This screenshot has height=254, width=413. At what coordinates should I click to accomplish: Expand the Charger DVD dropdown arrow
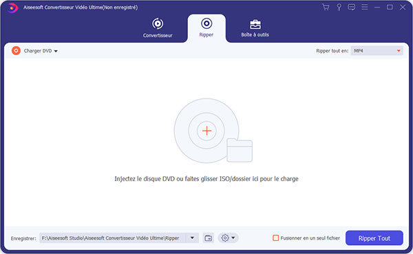click(56, 51)
